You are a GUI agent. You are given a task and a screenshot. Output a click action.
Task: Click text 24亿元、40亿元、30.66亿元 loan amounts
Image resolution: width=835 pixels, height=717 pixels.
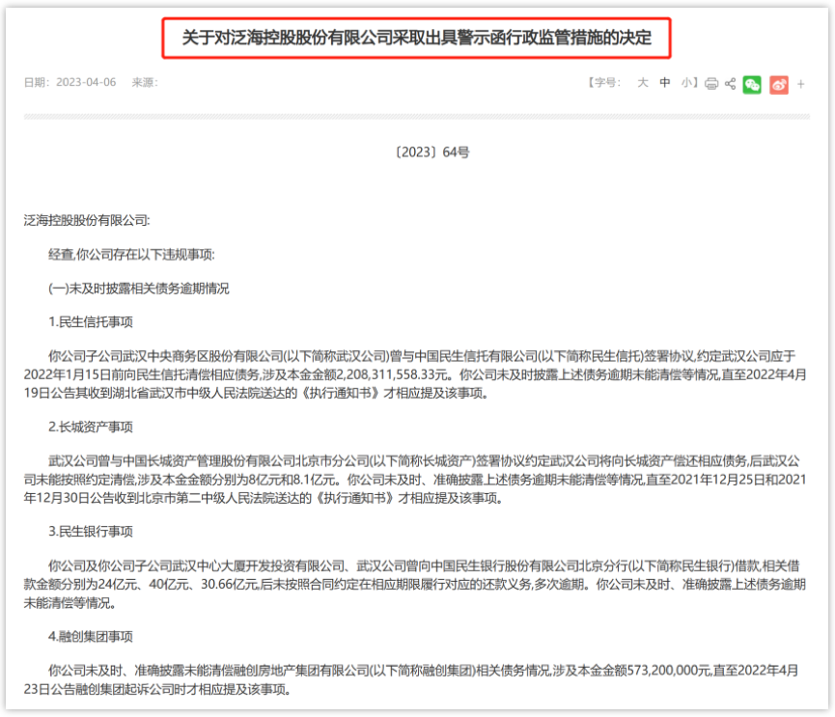(x=179, y=585)
